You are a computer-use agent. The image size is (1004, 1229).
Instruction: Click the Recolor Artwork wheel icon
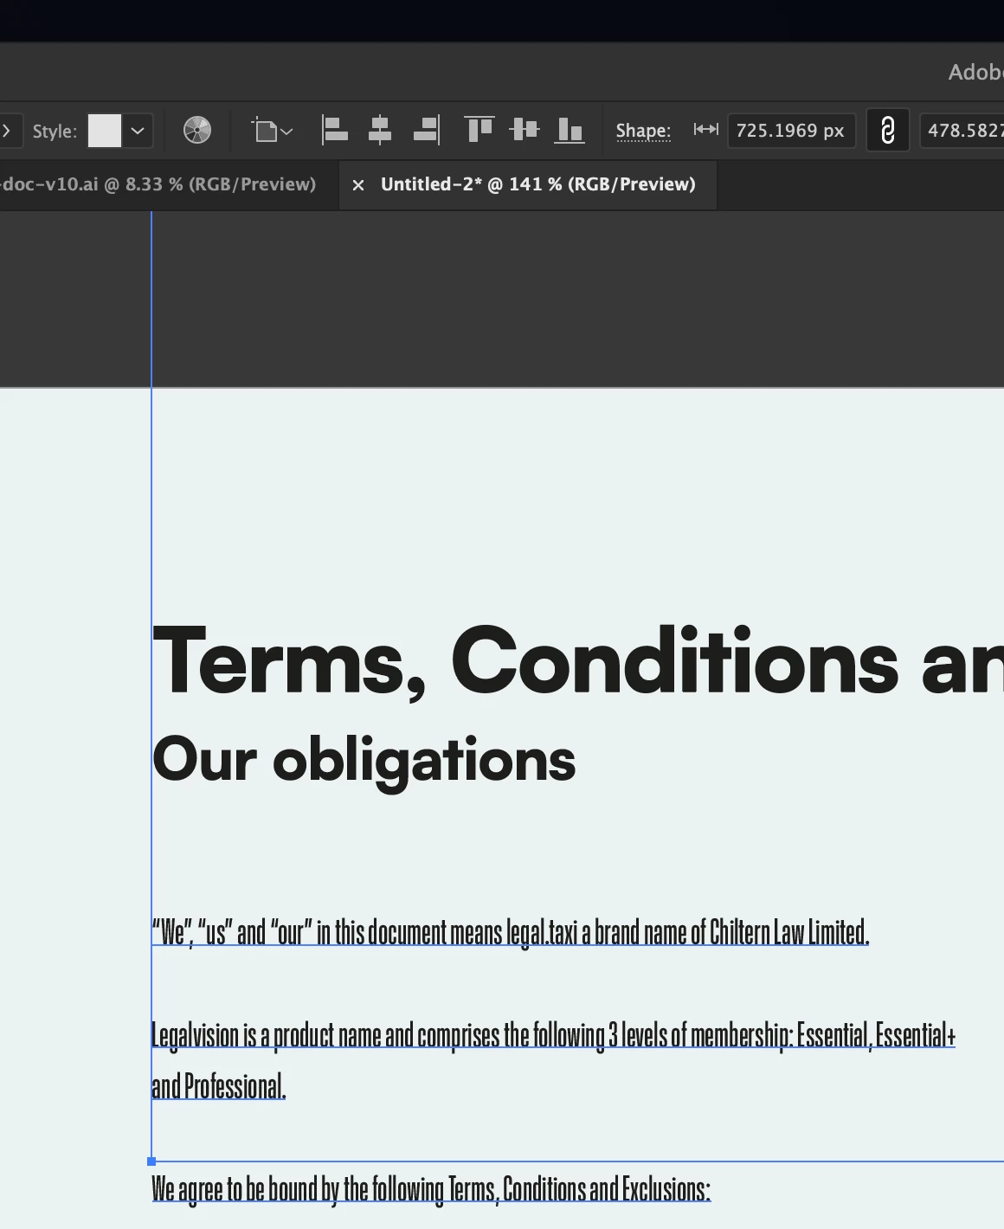(197, 131)
